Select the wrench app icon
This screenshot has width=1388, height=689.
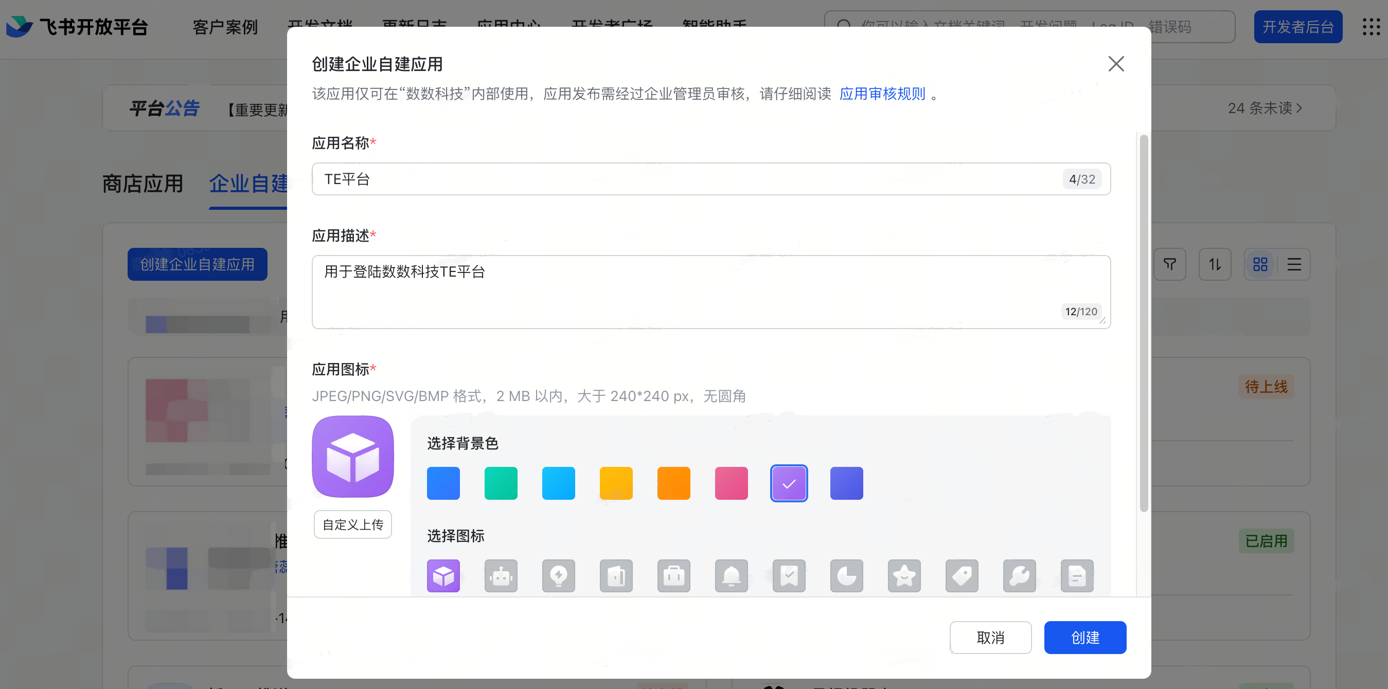click(x=1020, y=576)
